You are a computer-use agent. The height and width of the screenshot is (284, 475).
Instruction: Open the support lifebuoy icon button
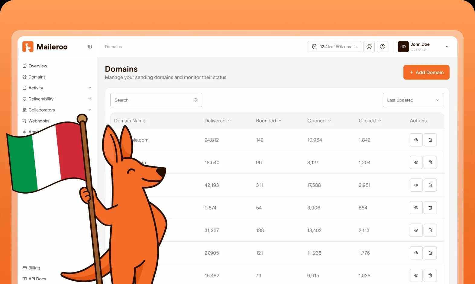(369, 47)
